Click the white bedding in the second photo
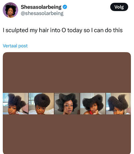 tap(49, 111)
